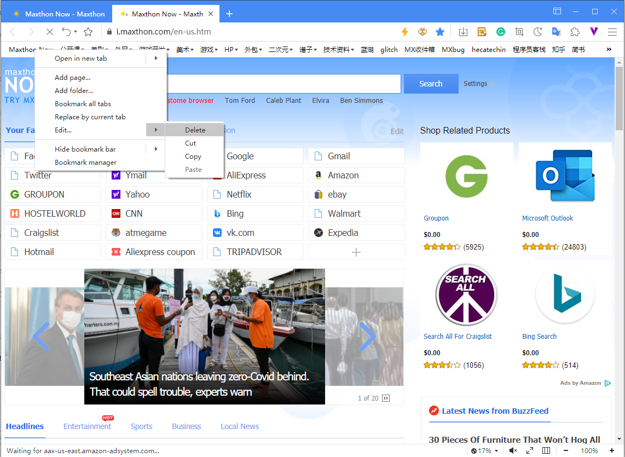Choose Cut in the Edit submenu

[194, 143]
